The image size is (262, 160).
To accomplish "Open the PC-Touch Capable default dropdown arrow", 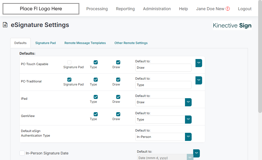I will [x=199, y=63].
